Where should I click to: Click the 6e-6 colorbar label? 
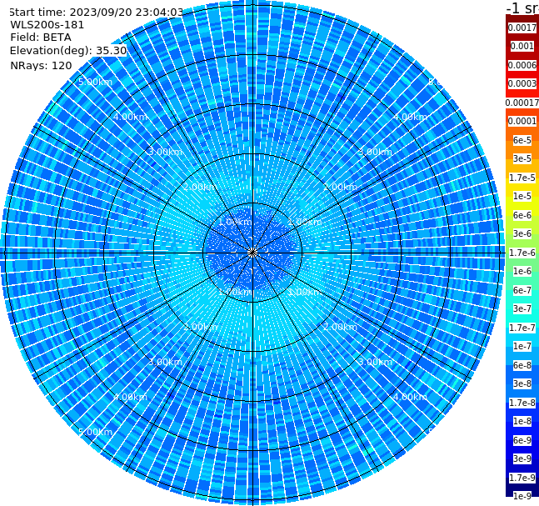pyautogui.click(x=522, y=215)
